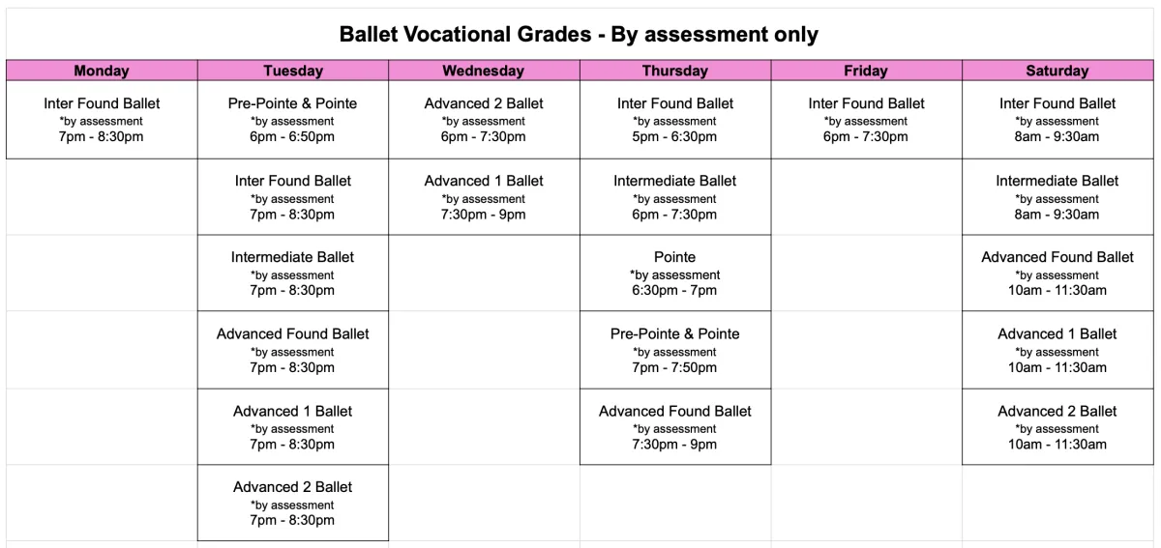This screenshot has width=1161, height=548.
Task: Select the Saturday column header
Action: tap(1057, 71)
